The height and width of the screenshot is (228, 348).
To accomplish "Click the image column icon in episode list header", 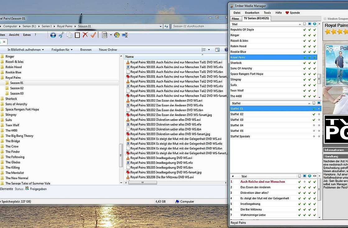I will pos(304,176).
